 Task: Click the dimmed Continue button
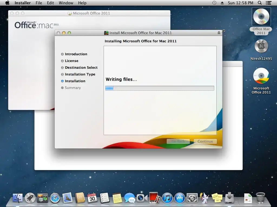click(205, 141)
